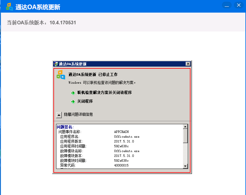Click the 问题签名 heading

pyautogui.click(x=65, y=127)
